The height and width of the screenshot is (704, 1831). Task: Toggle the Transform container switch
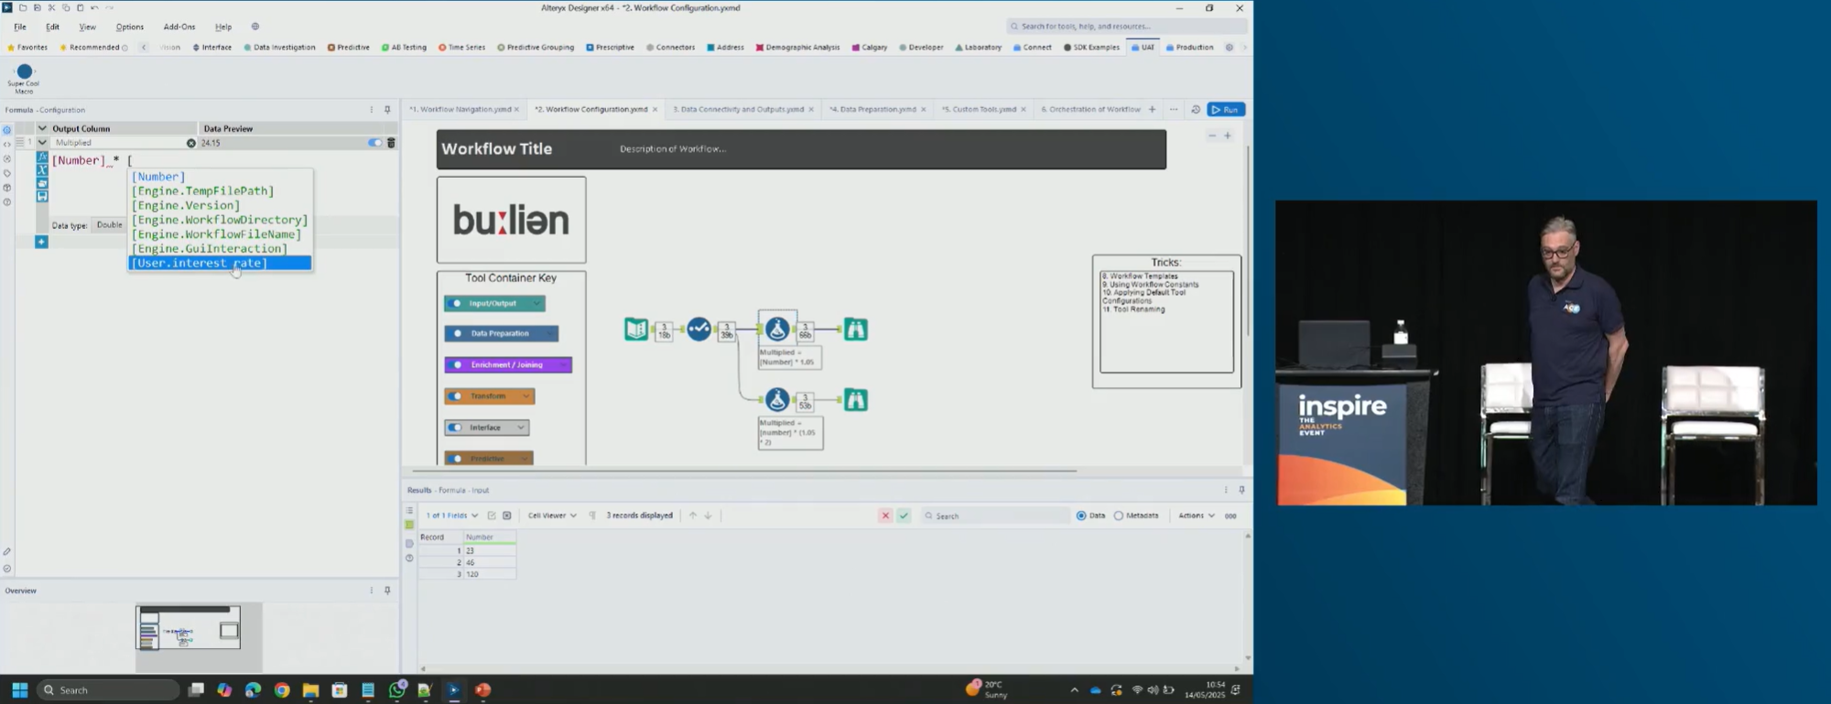456,396
